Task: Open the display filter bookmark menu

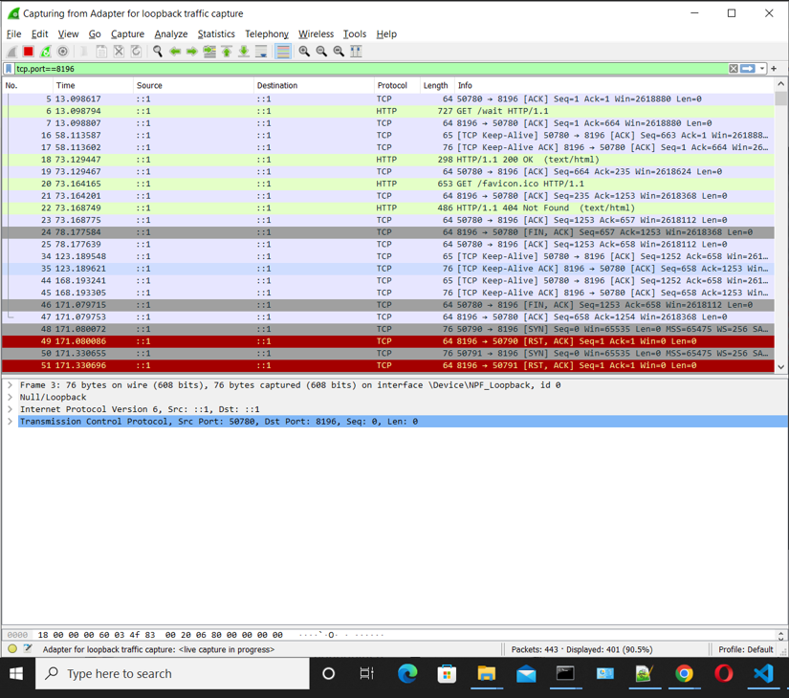Action: (8, 69)
